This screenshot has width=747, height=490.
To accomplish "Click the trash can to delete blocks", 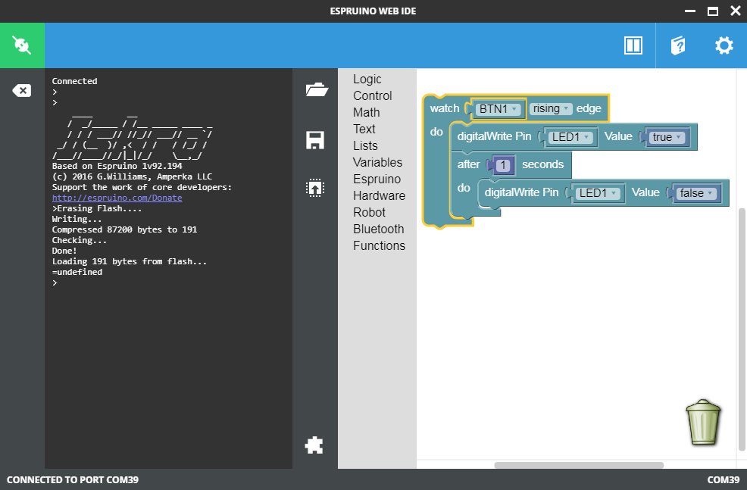I will coord(703,423).
